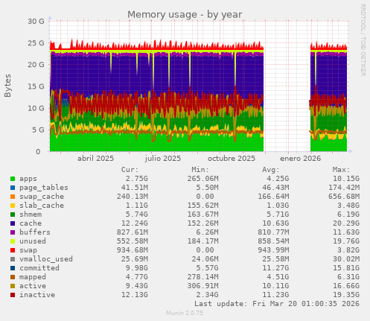Select the 'unused' legend label
The image size is (370, 321).
tap(33, 241)
